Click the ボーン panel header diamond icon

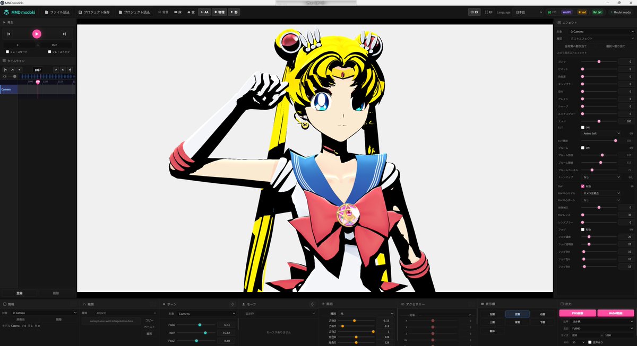click(x=233, y=304)
